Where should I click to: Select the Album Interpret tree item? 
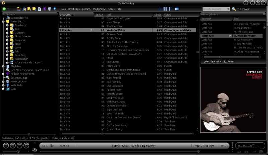[23, 36]
